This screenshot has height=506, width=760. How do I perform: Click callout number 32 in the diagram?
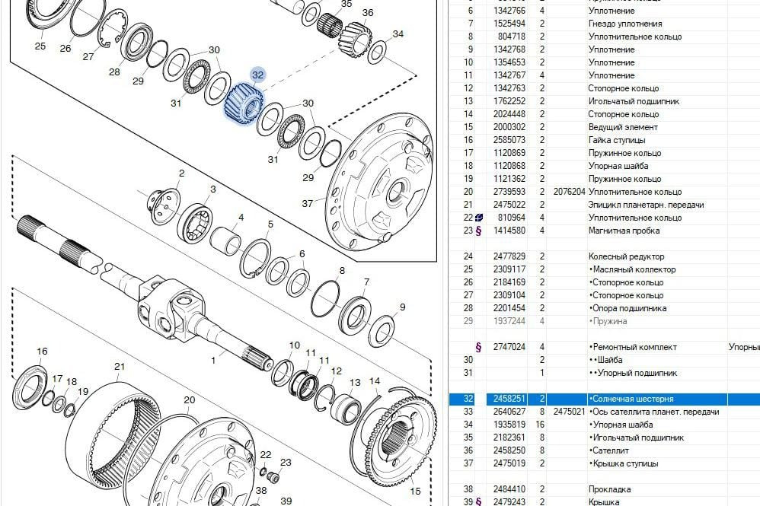click(257, 75)
